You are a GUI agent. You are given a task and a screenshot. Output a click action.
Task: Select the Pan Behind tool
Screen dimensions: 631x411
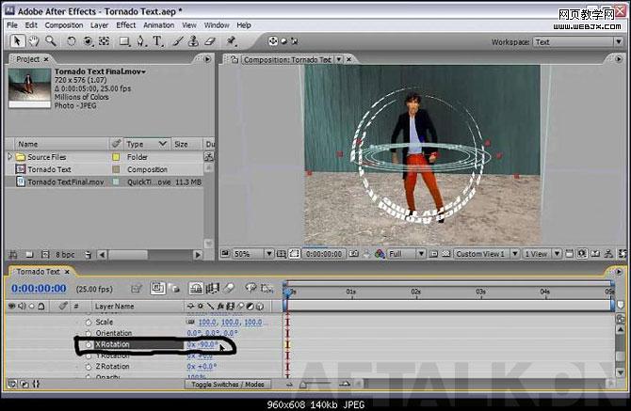coord(105,41)
